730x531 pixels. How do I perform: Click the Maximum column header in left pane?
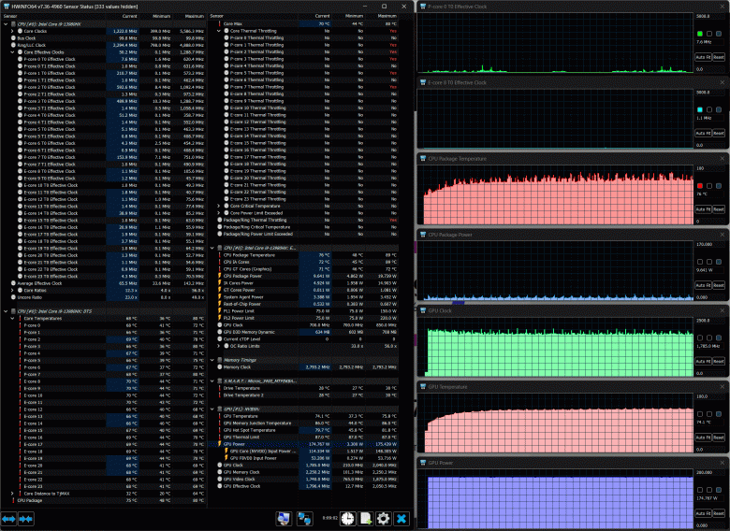(x=194, y=17)
